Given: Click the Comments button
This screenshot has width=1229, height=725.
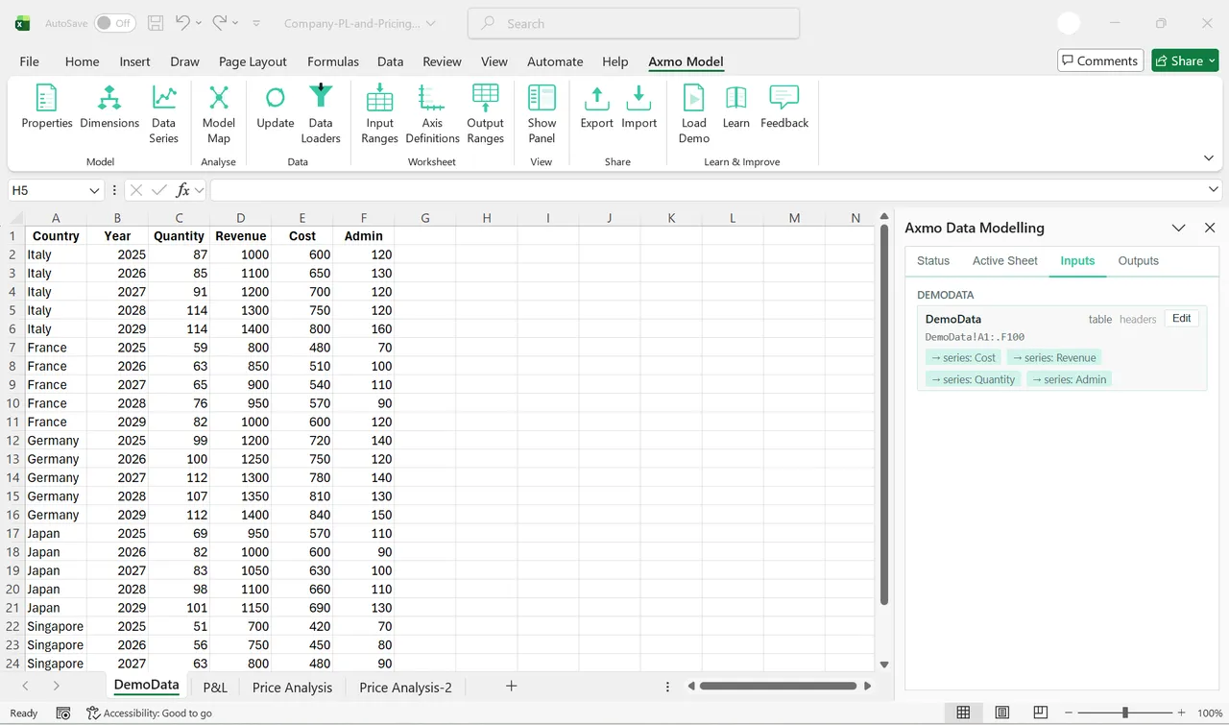Looking at the screenshot, I should 1100,60.
